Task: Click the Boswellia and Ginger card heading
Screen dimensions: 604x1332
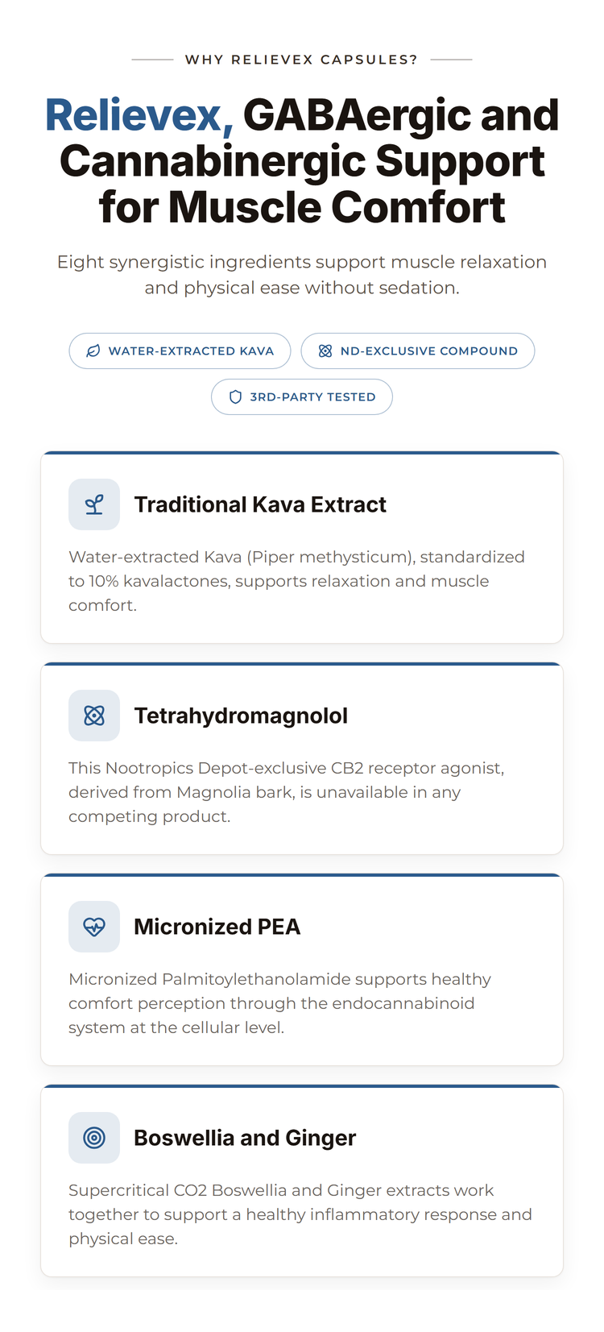Action: (x=245, y=1139)
